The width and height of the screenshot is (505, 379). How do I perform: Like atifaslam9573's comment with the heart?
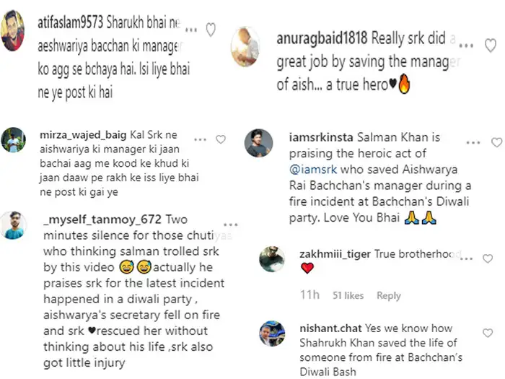211,30
